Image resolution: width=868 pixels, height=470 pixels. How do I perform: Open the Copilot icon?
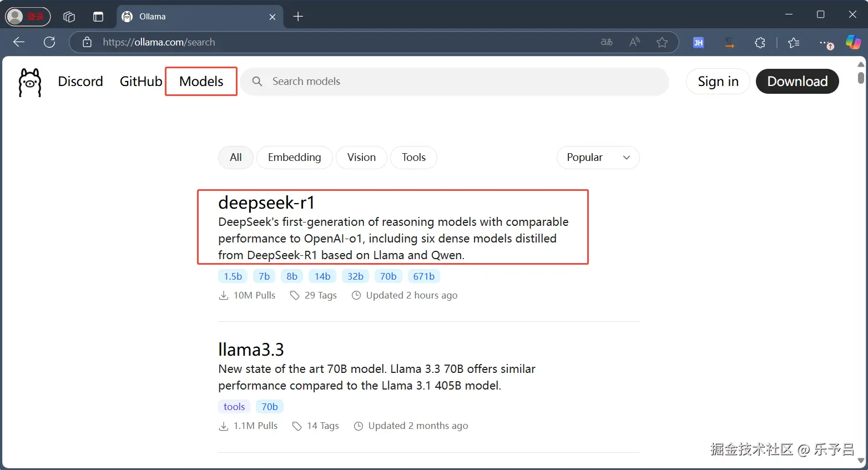click(853, 42)
